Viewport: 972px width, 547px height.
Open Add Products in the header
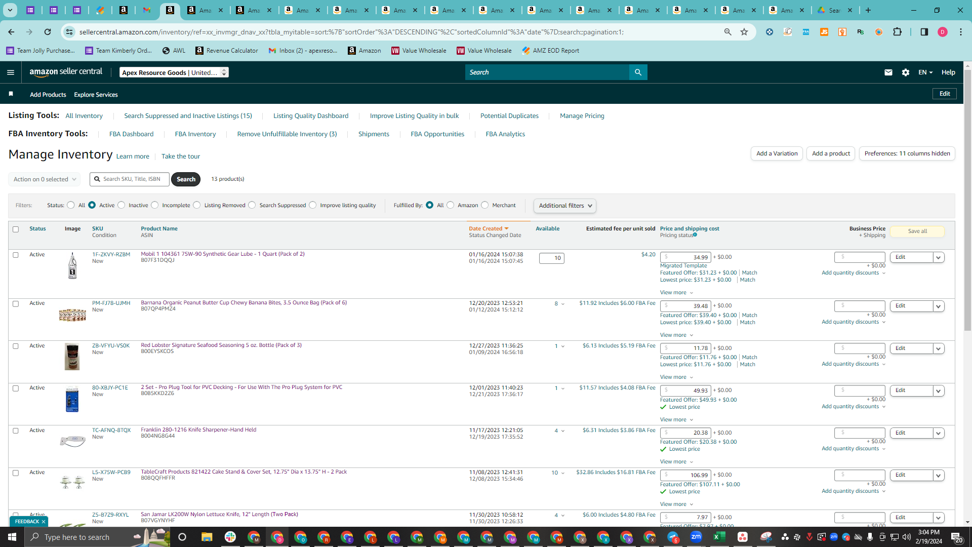(48, 95)
